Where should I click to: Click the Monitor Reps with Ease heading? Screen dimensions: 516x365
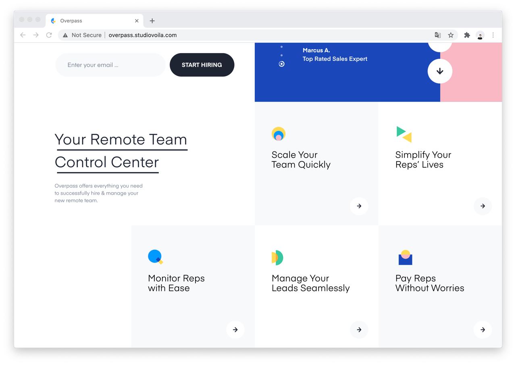(176, 283)
